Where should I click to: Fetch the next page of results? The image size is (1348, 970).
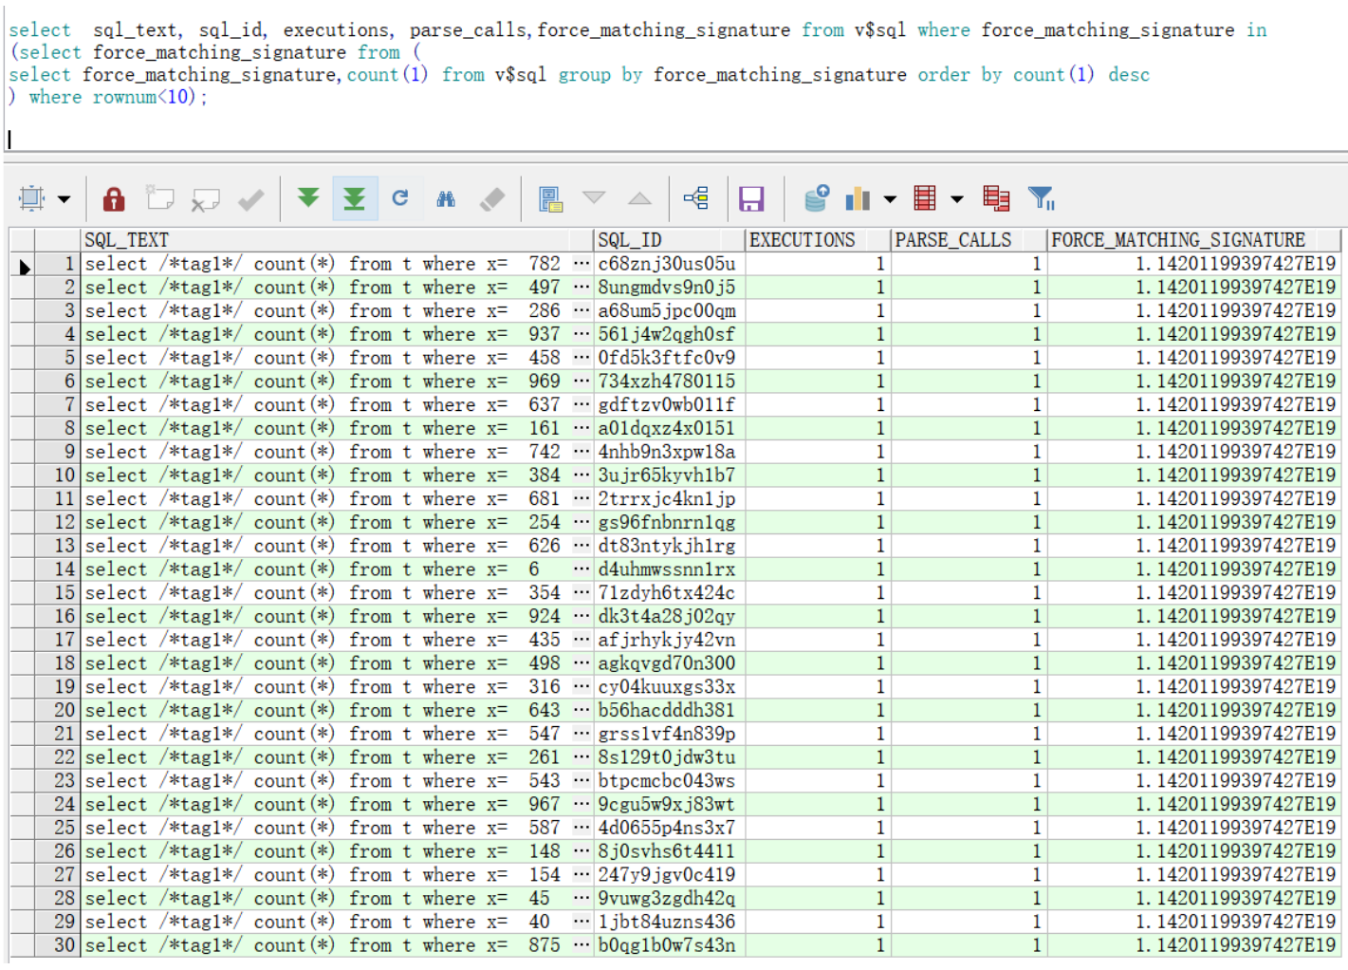tap(308, 197)
